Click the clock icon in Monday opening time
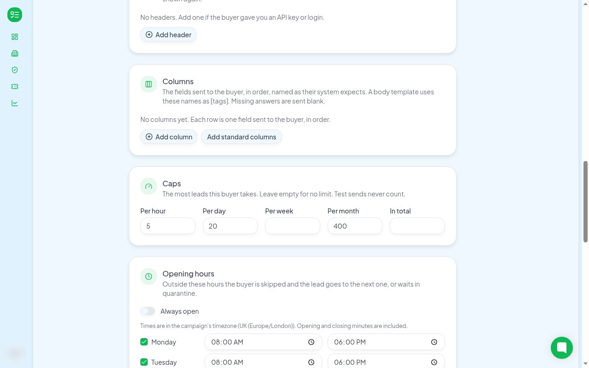589x368 pixels. [x=311, y=342]
